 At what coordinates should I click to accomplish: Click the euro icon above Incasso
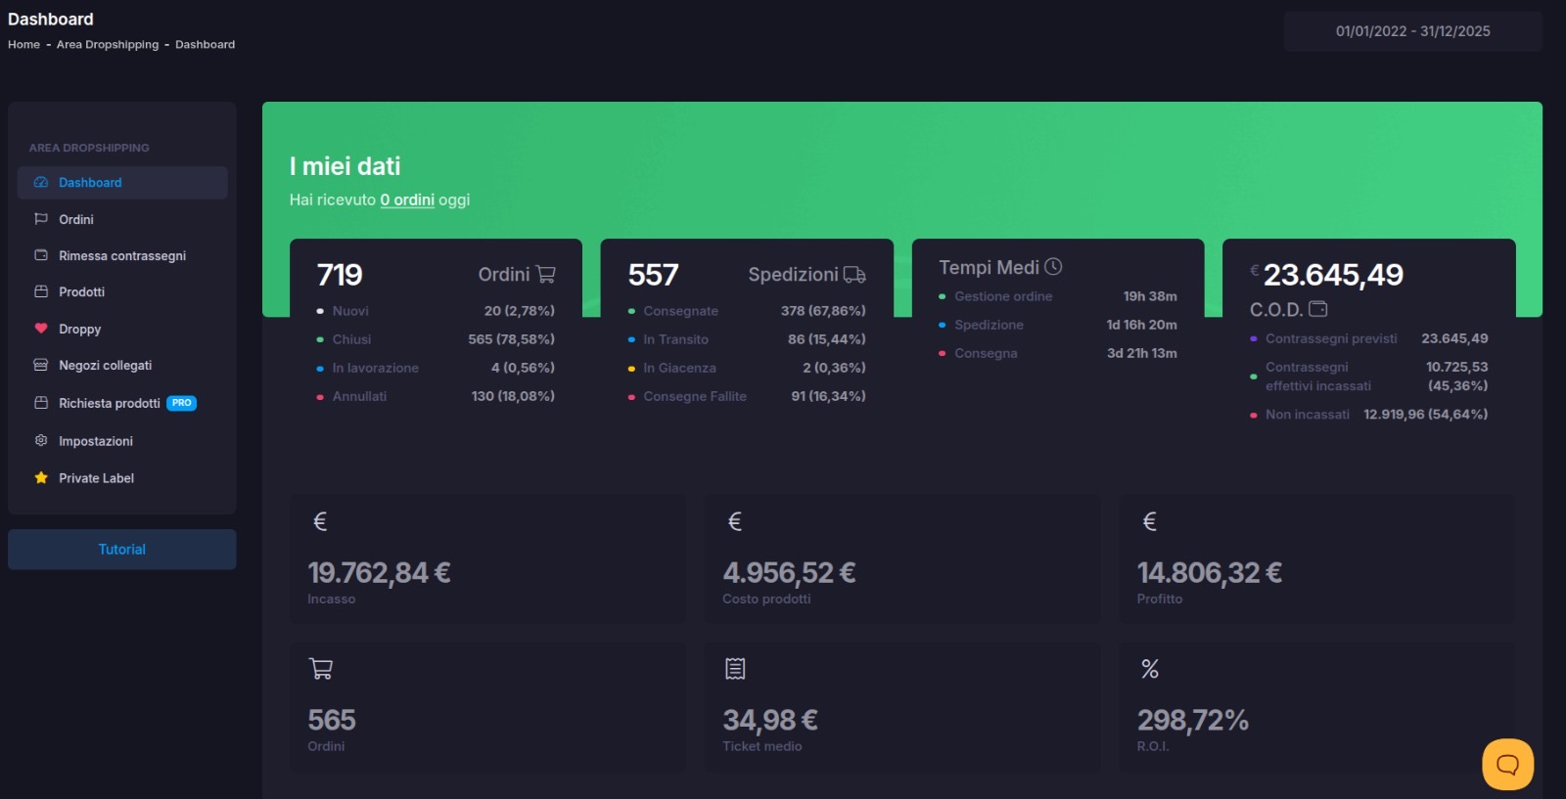pyautogui.click(x=320, y=521)
